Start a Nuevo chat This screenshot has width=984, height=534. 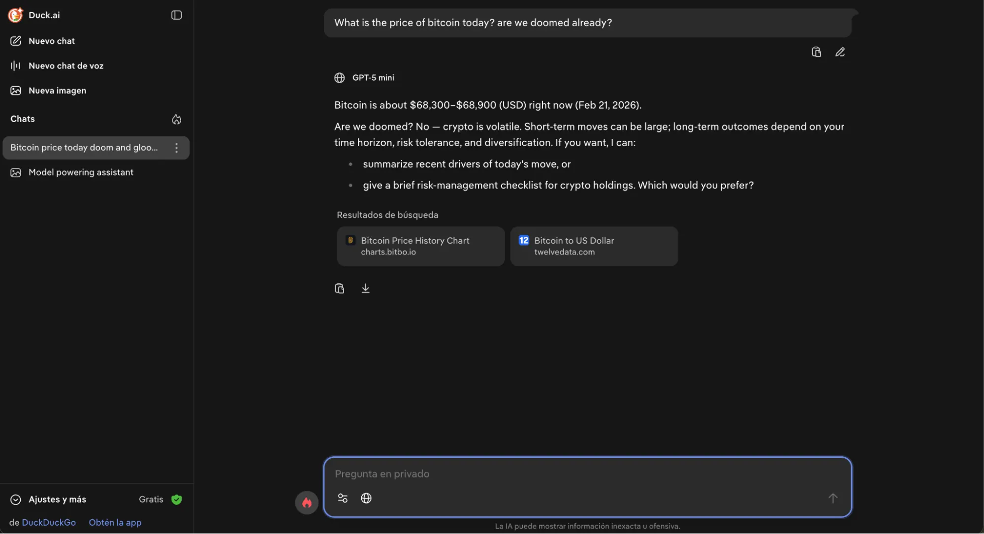tap(51, 41)
